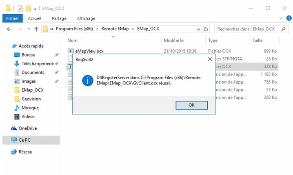Open Documents in the navigation pane

click(x=33, y=73)
